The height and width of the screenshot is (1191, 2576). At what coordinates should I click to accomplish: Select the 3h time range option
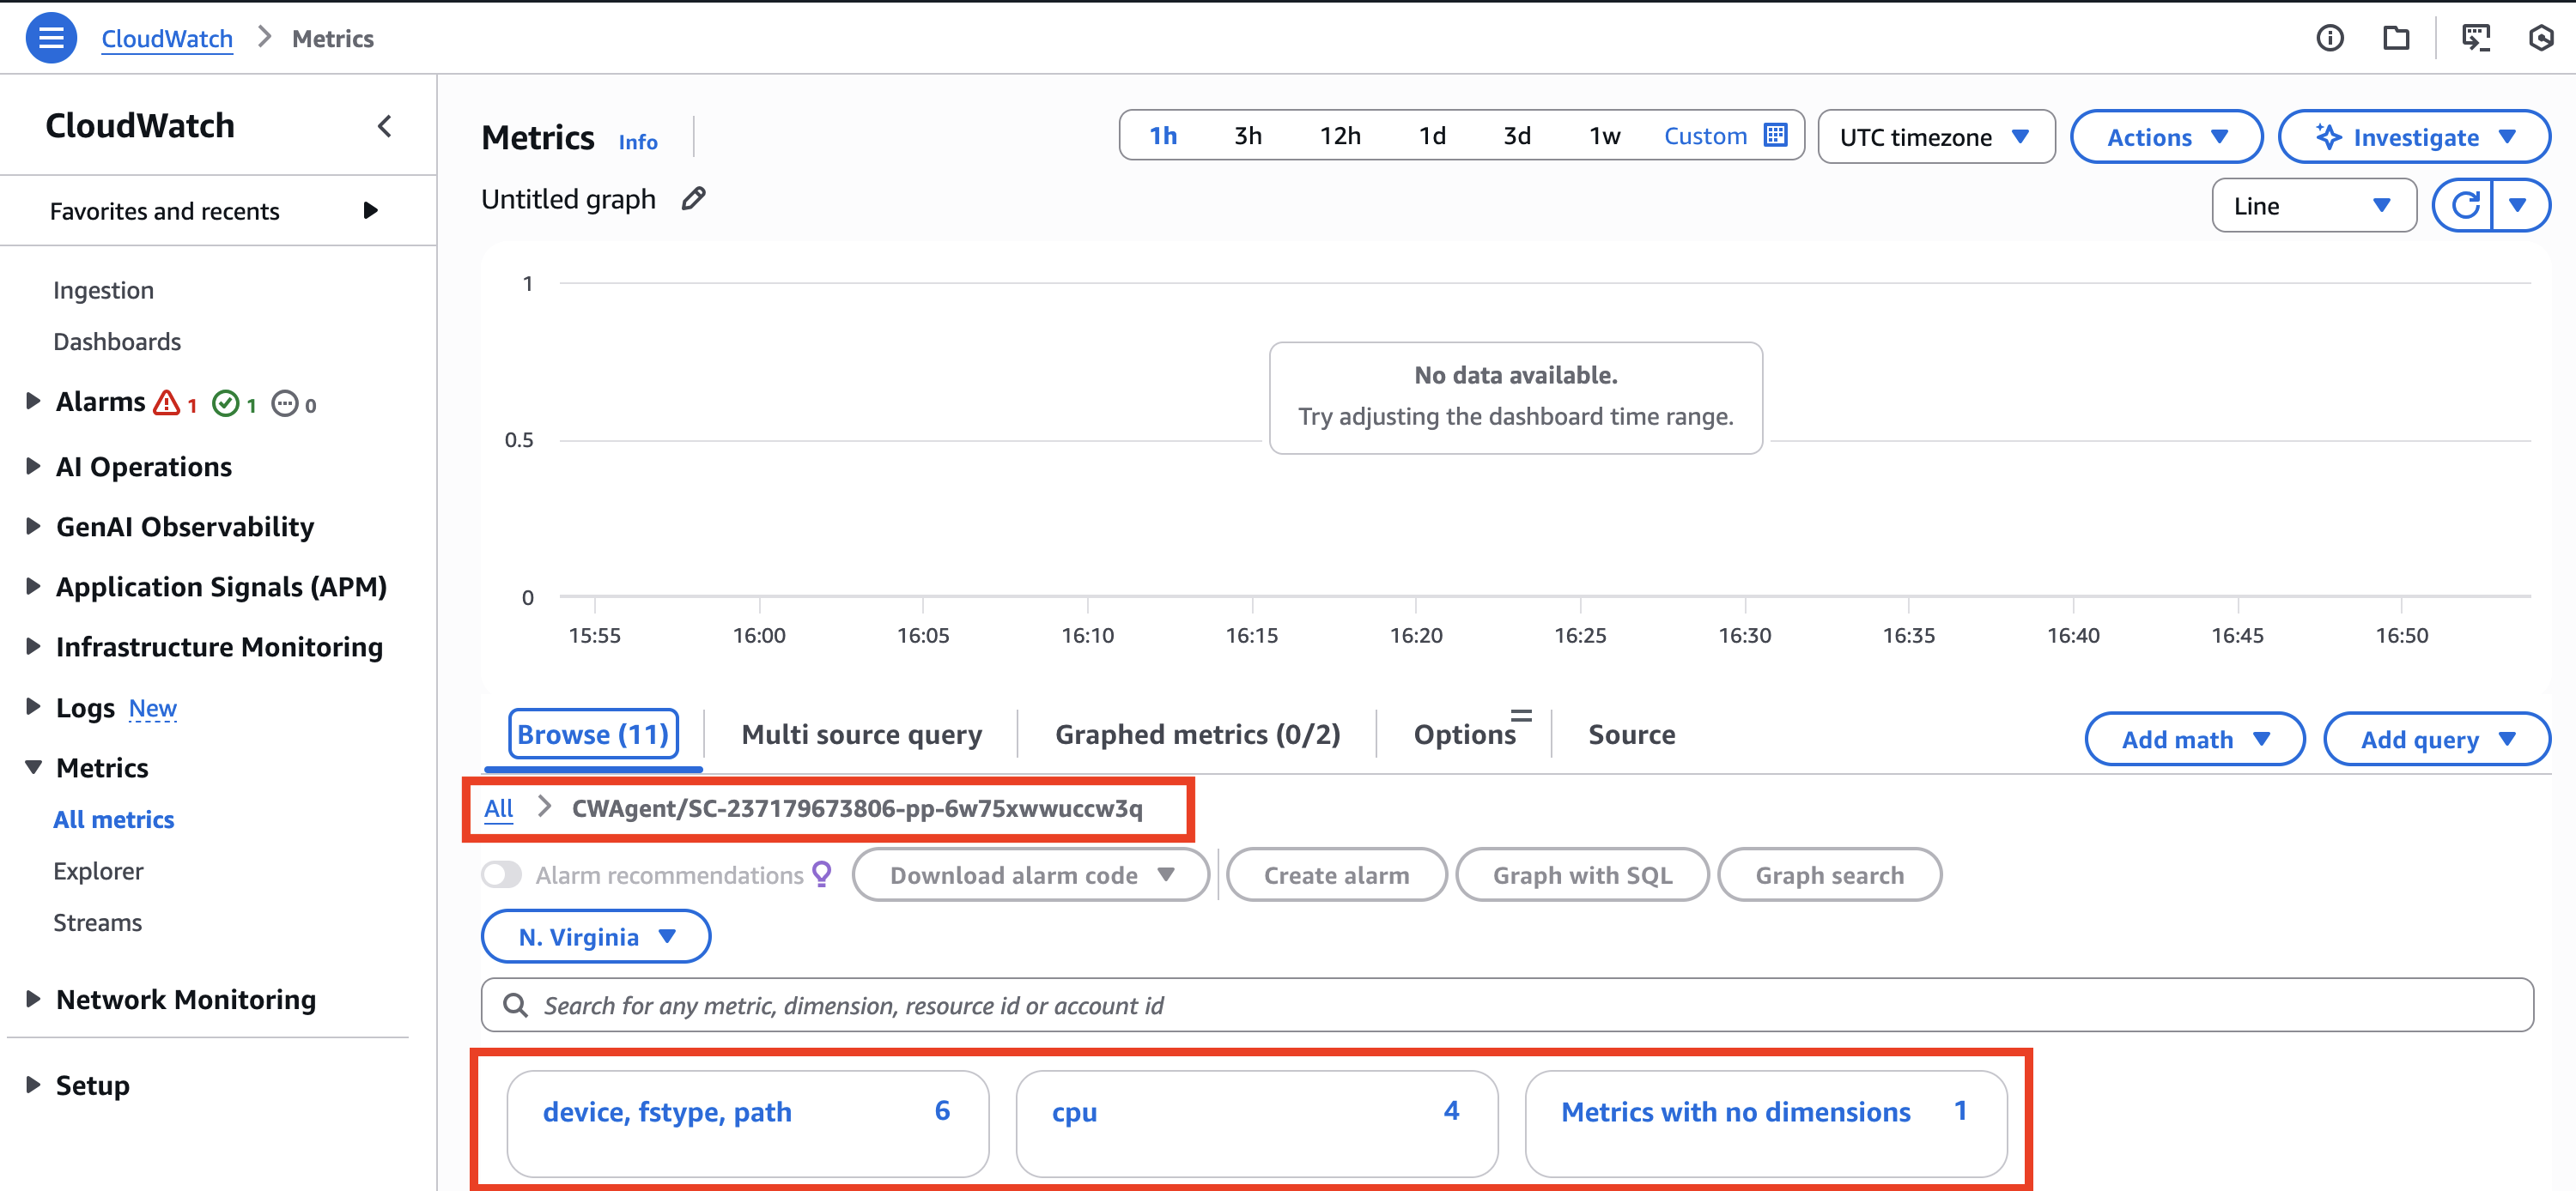pos(1247,136)
